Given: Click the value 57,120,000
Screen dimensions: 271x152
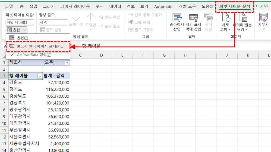Looking at the screenshot, I should (x=59, y=83).
